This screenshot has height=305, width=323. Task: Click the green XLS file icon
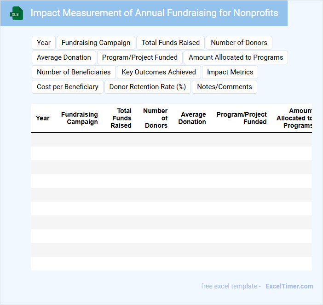tap(17, 13)
